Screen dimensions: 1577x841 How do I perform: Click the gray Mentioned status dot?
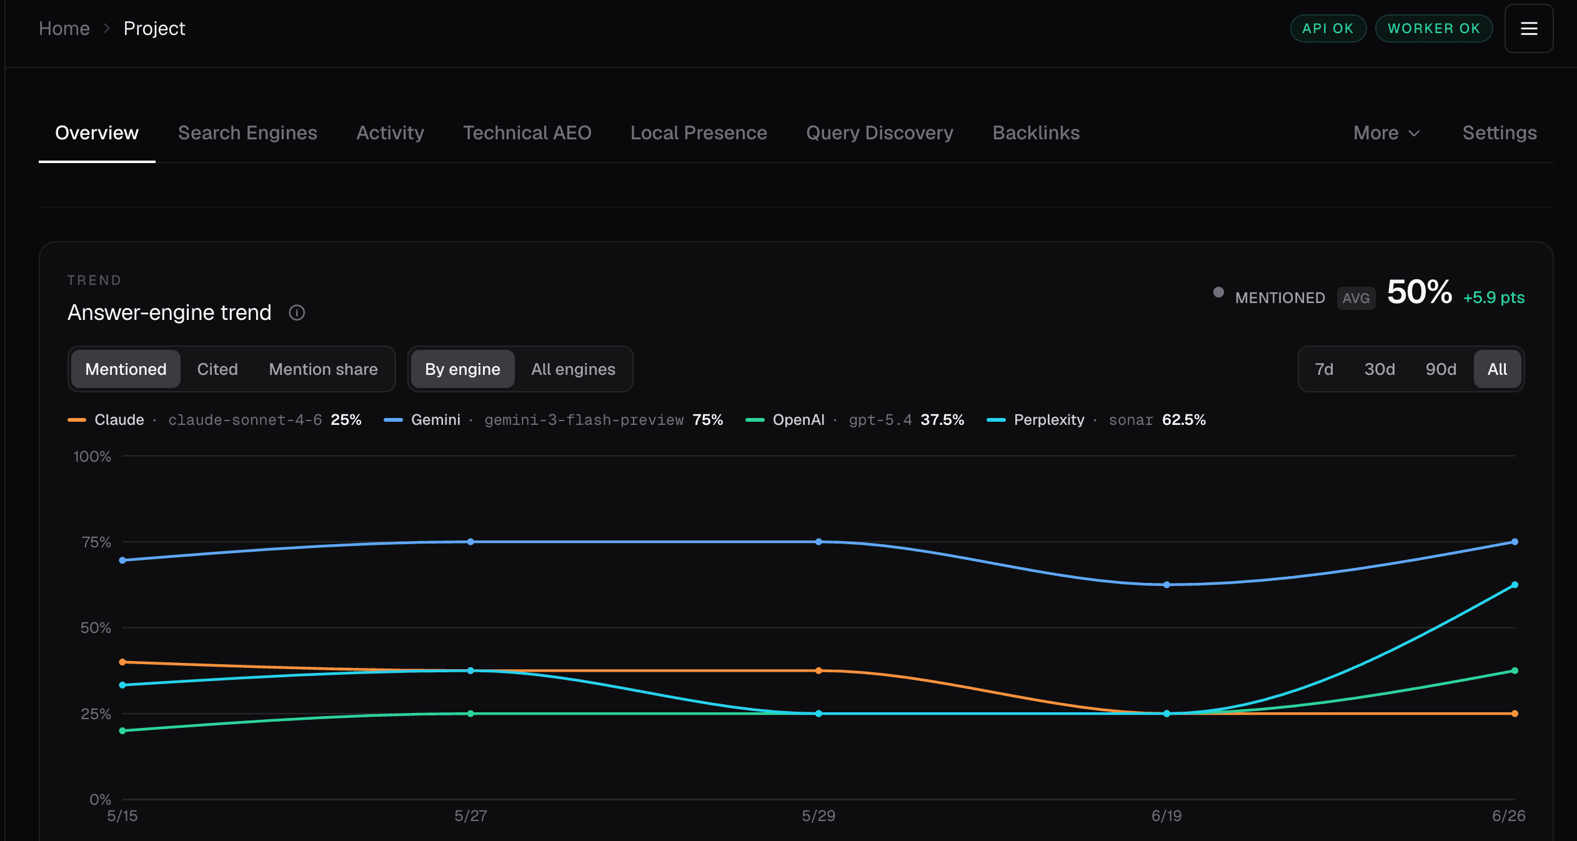pyautogui.click(x=1218, y=292)
